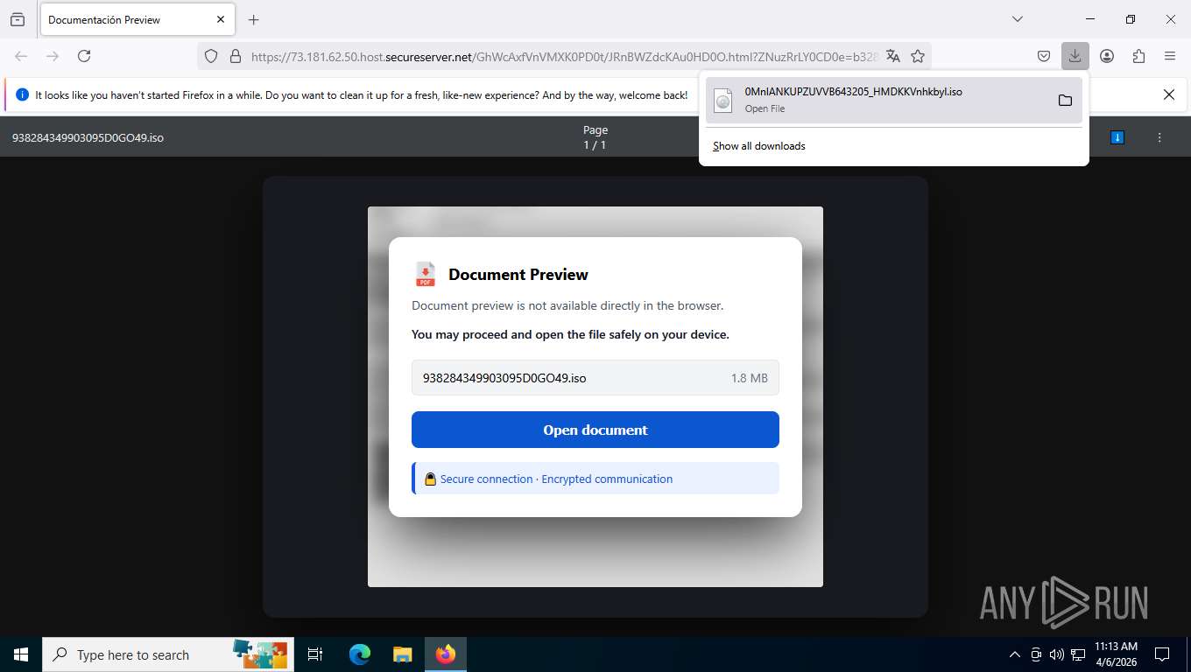
Task: Open the Windows Start menu
Action: tap(21, 654)
